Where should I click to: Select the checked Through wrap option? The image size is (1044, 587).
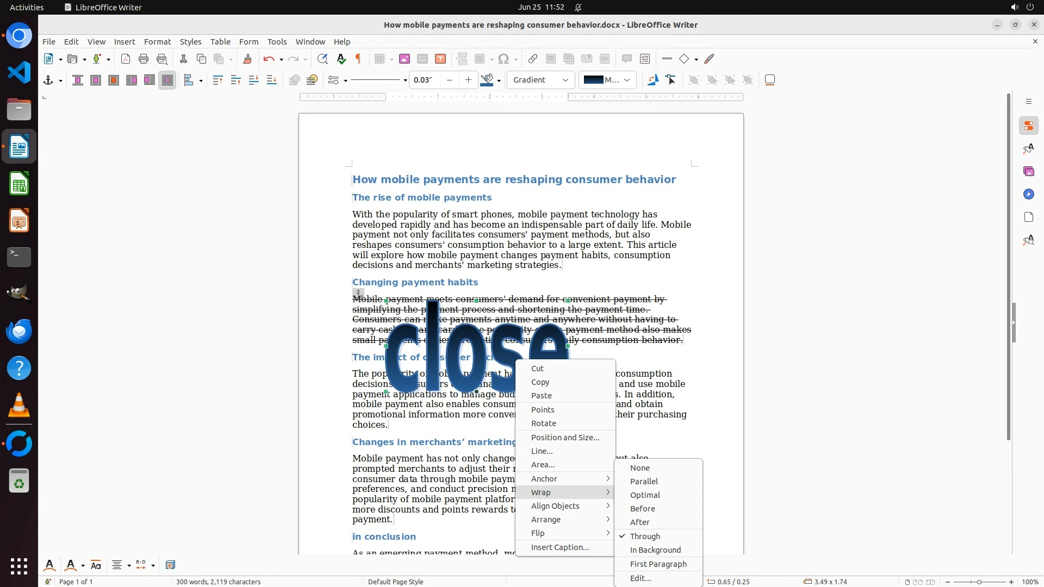click(x=645, y=536)
